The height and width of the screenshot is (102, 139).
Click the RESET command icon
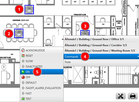tap(23, 56)
